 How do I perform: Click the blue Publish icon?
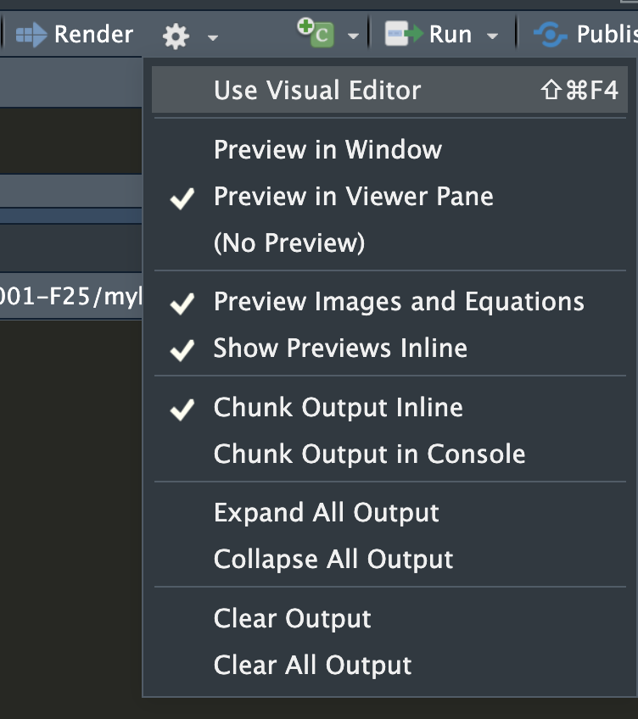click(551, 35)
